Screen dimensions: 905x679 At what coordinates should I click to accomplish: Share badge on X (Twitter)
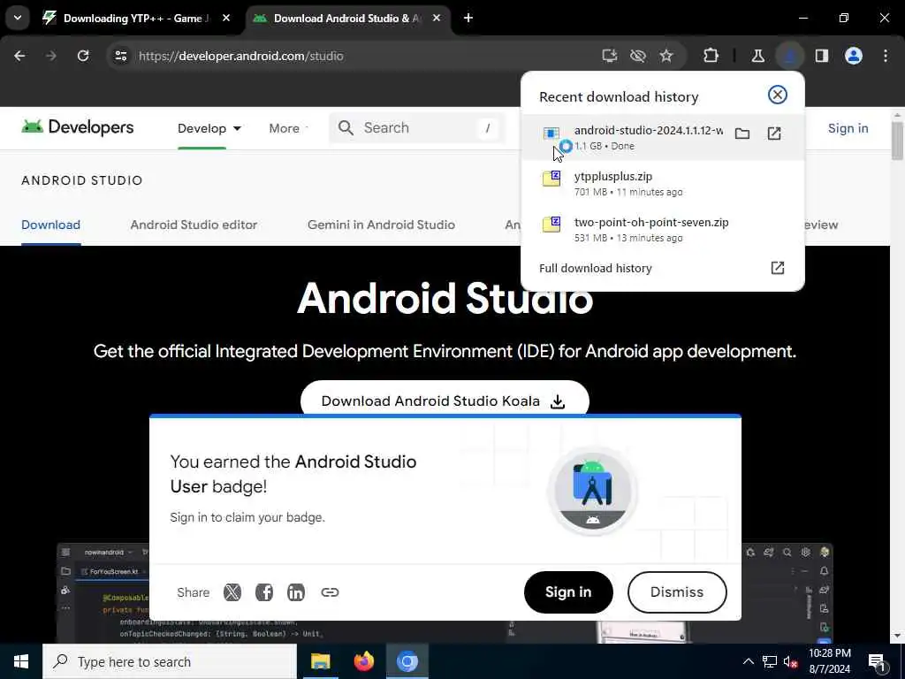click(232, 592)
